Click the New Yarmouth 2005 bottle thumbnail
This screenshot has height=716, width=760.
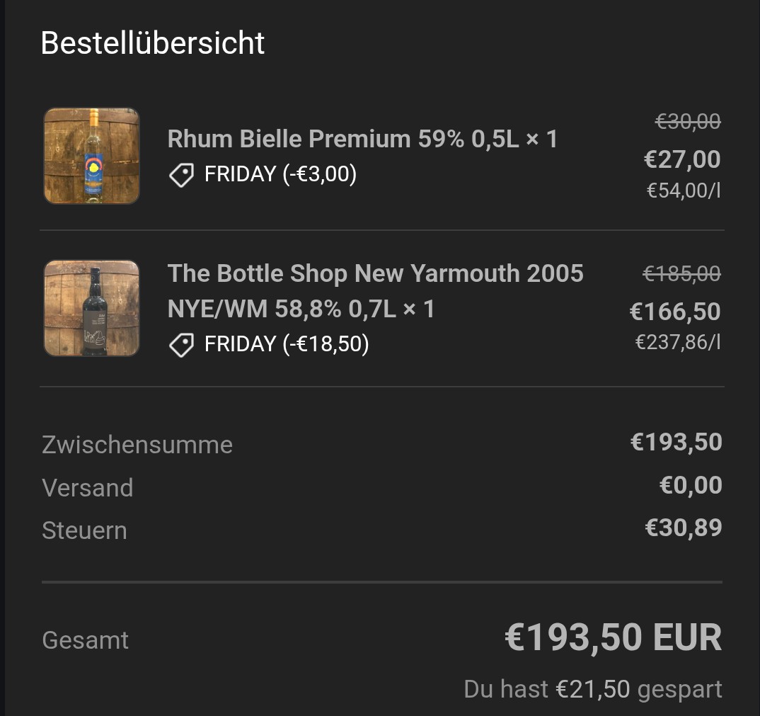tap(92, 308)
